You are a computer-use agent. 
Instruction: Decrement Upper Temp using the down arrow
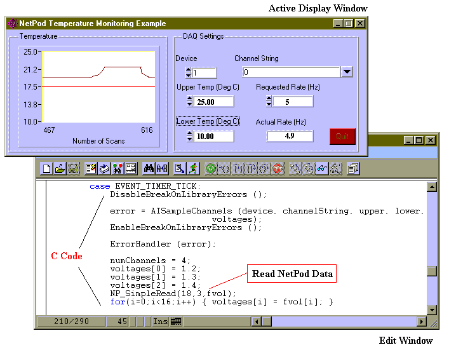[189, 104]
